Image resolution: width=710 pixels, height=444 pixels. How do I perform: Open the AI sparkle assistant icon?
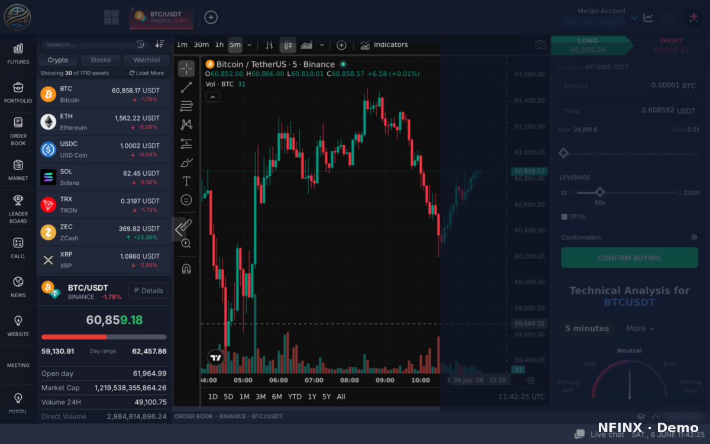coord(693,18)
